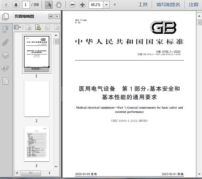Click the rotate page clockwise icon

click(x=57, y=27)
